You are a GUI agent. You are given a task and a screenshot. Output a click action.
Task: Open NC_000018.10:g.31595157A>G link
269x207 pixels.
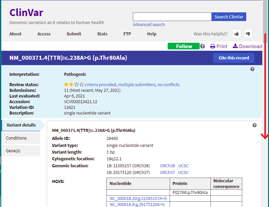click(x=138, y=198)
